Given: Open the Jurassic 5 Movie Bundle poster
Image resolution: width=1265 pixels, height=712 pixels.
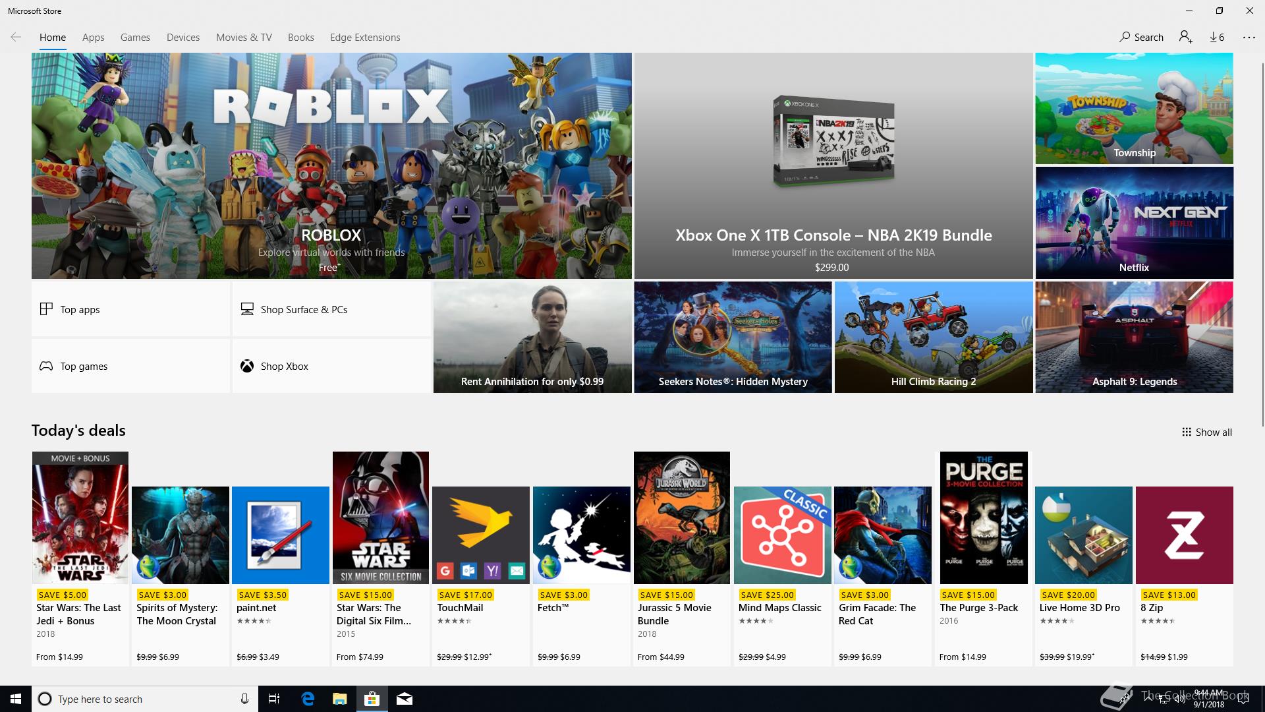Looking at the screenshot, I should (x=682, y=518).
